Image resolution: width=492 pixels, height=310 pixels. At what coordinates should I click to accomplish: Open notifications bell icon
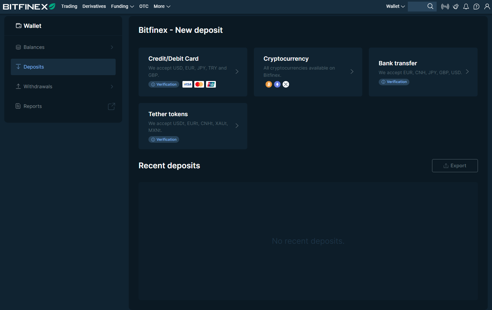click(x=466, y=7)
